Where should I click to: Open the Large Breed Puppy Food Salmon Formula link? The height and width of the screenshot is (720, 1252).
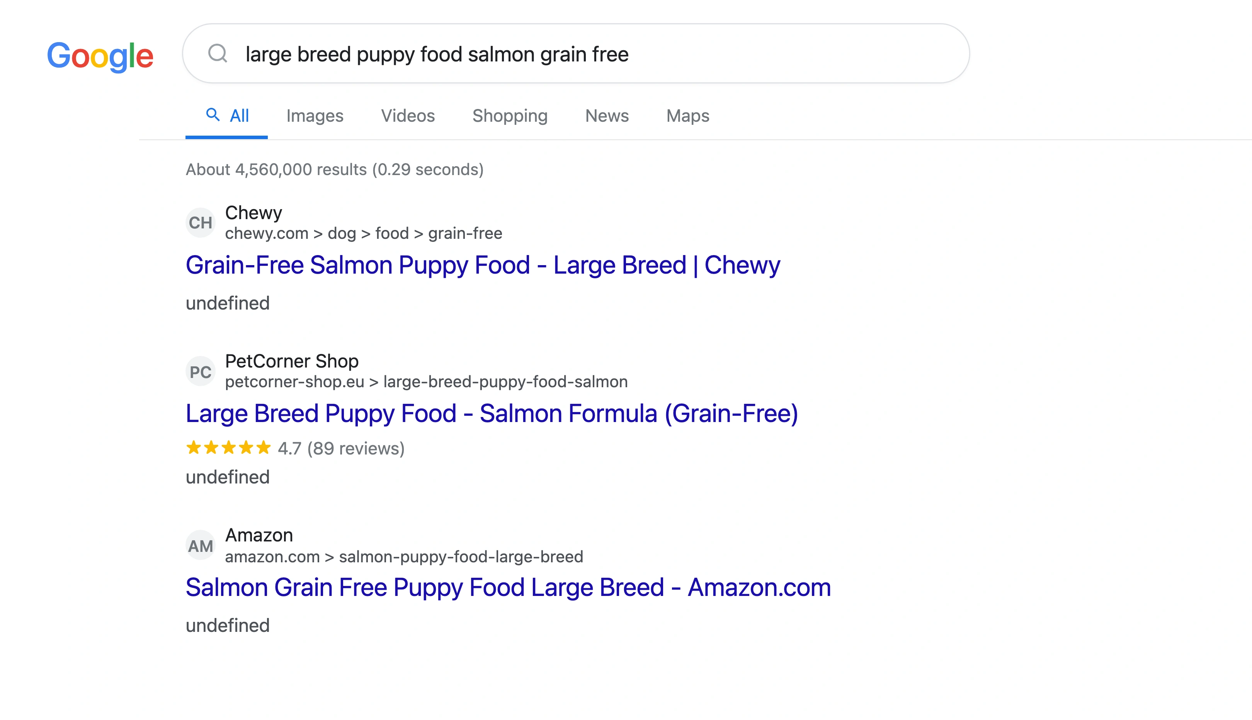(x=492, y=414)
